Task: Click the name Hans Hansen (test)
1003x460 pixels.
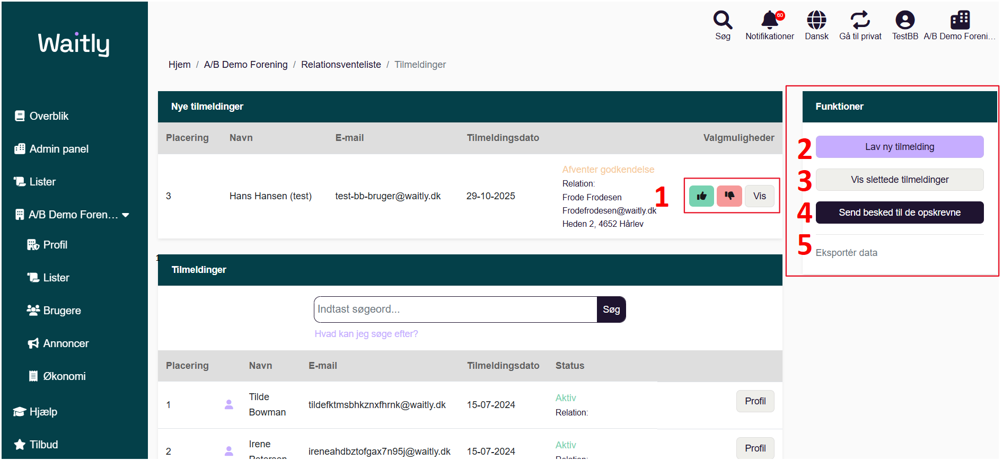Action: click(270, 196)
